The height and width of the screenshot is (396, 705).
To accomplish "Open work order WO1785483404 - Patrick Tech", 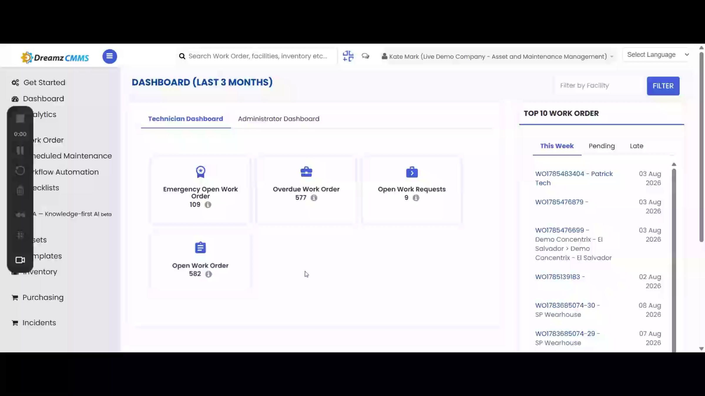I will click(x=574, y=178).
